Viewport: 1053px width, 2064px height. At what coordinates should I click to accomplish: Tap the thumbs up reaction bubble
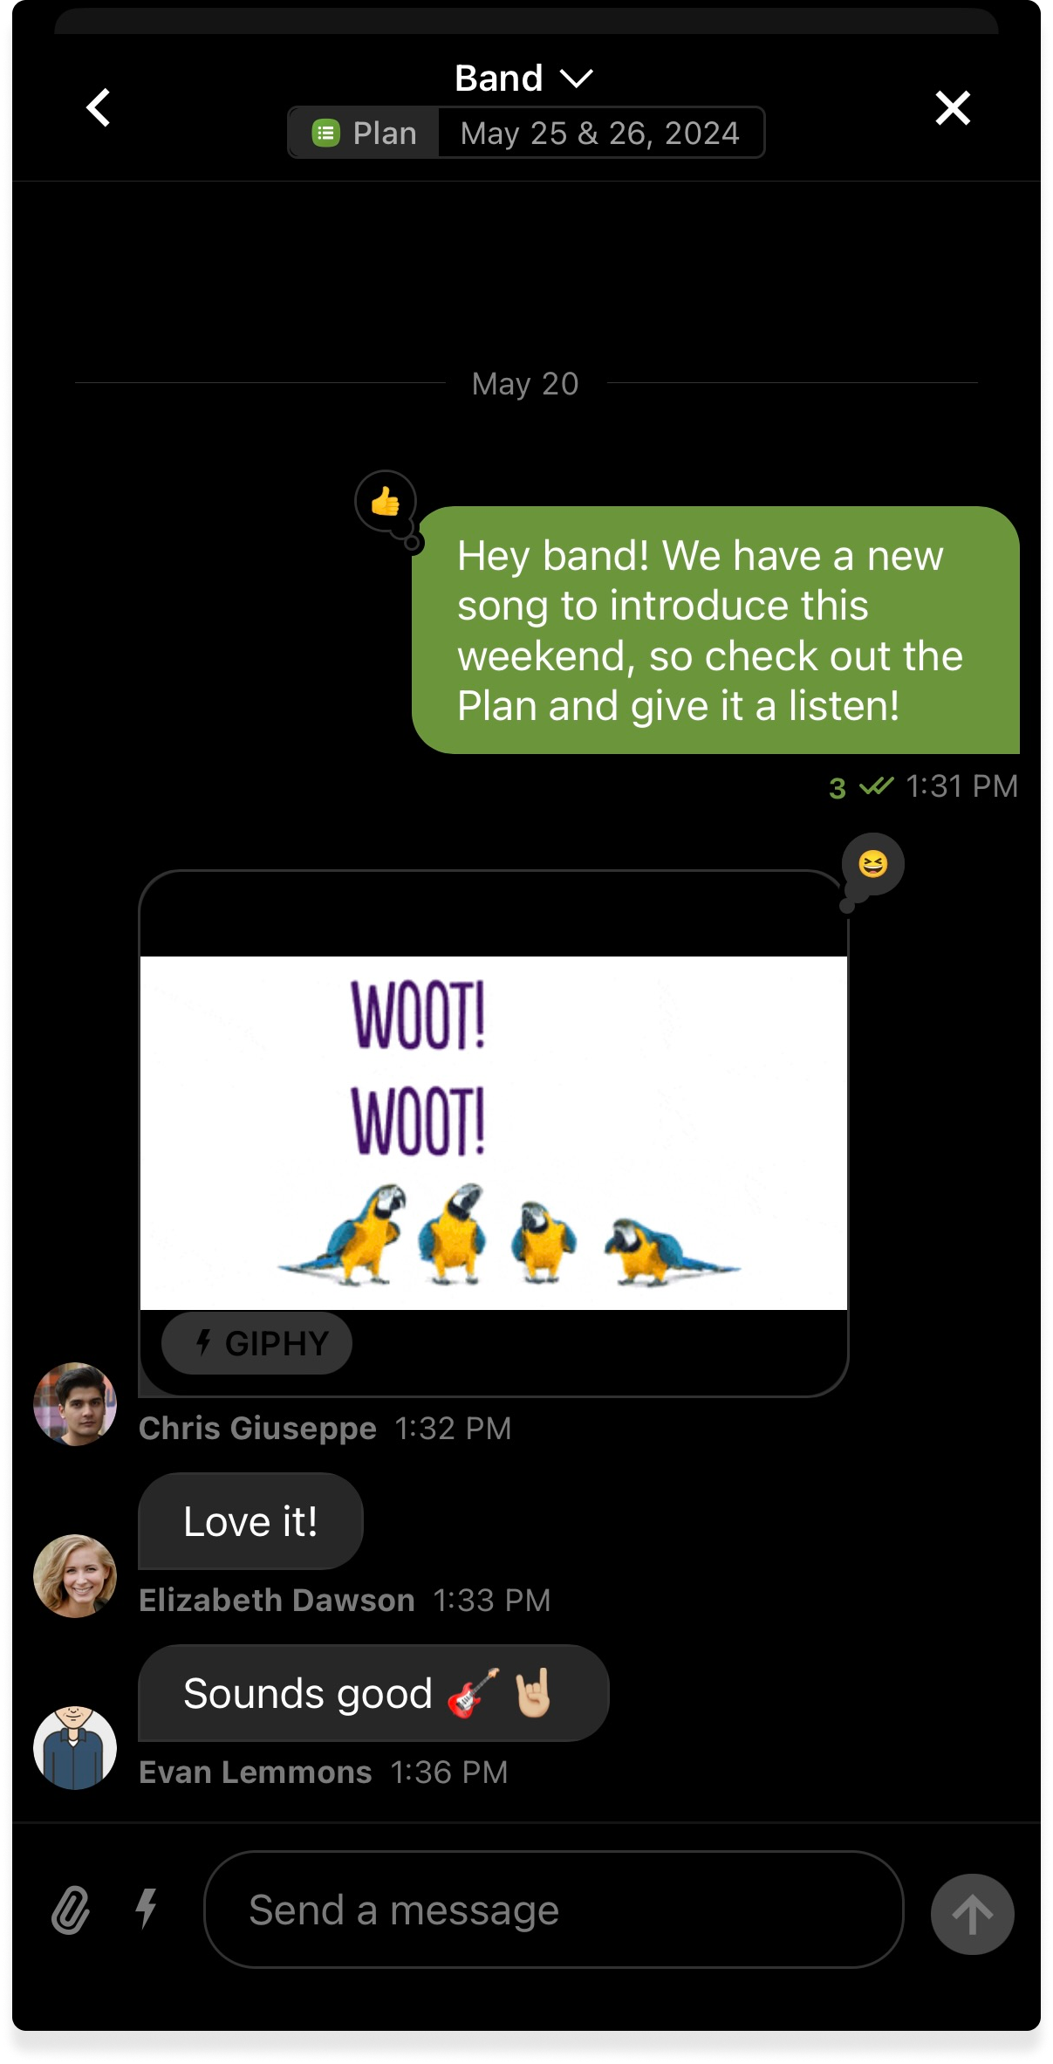click(386, 502)
